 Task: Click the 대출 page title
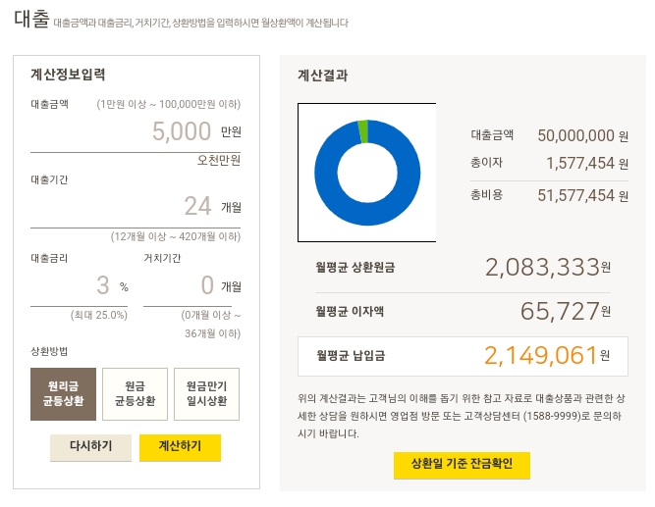31,19
